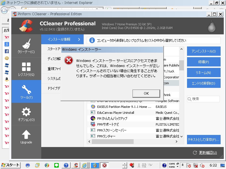Click the muted volume tray icon
The height and width of the screenshot is (169, 226).
(202, 166)
